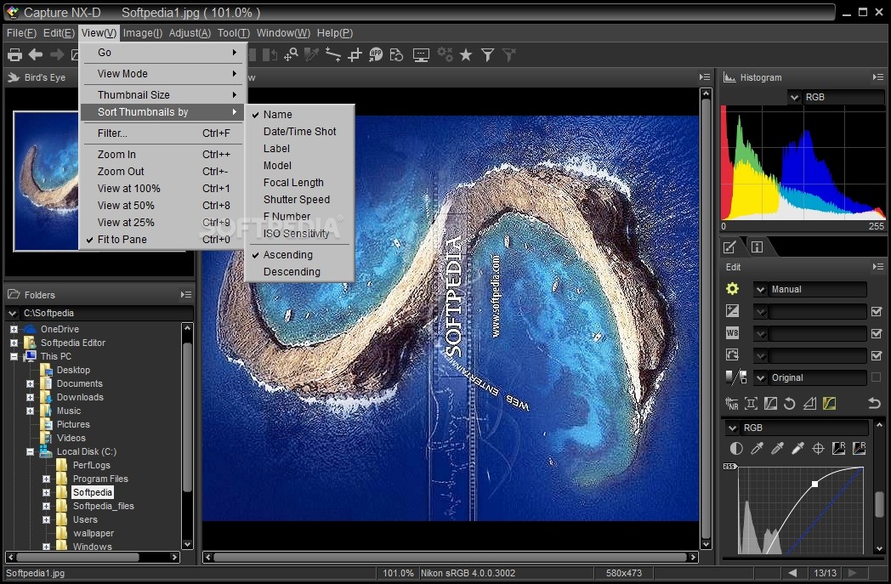Screen dimensions: 891x584
Task: Open the Original tone dropdown
Action: click(810, 377)
